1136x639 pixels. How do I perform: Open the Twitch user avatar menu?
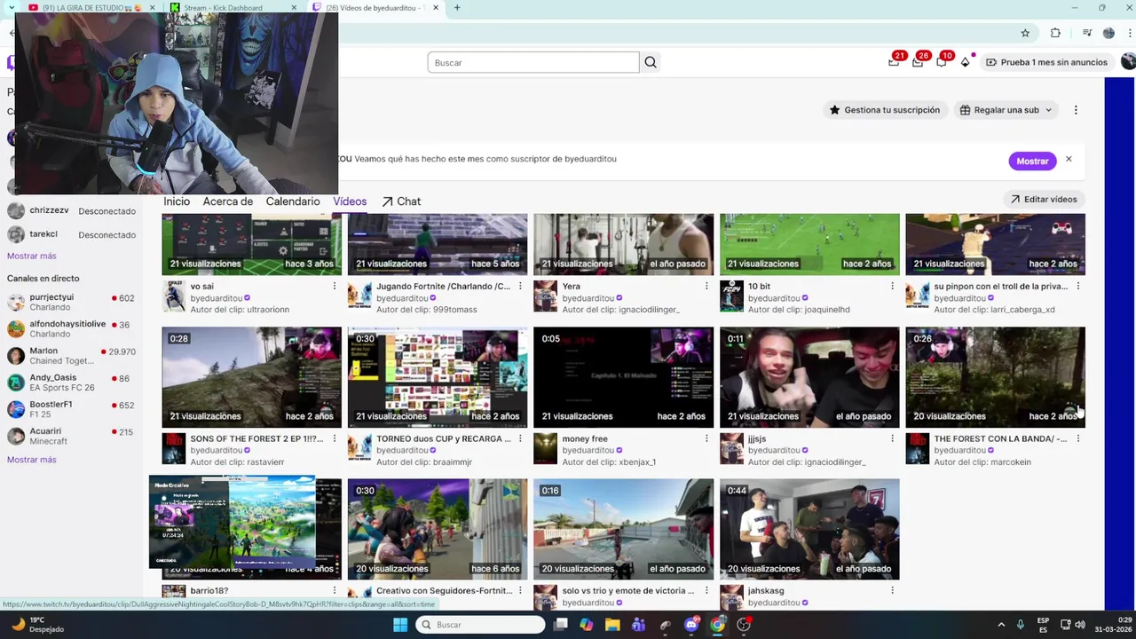pos(1128,62)
